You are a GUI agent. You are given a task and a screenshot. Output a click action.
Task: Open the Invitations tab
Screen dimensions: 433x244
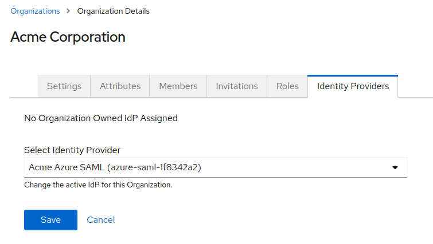pyautogui.click(x=237, y=86)
